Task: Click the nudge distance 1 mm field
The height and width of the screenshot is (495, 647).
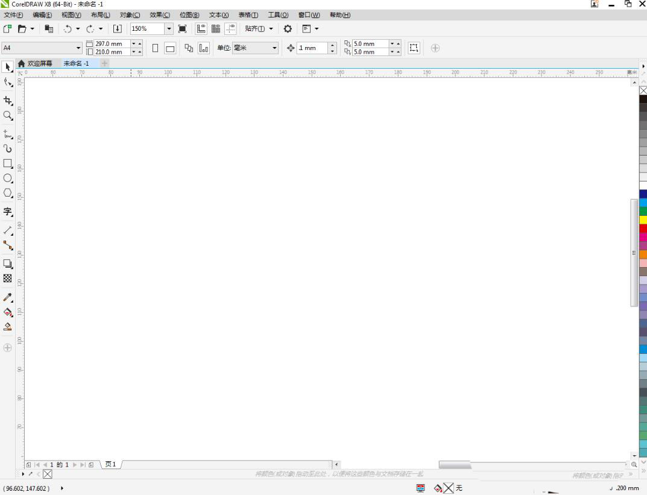Action: point(312,48)
